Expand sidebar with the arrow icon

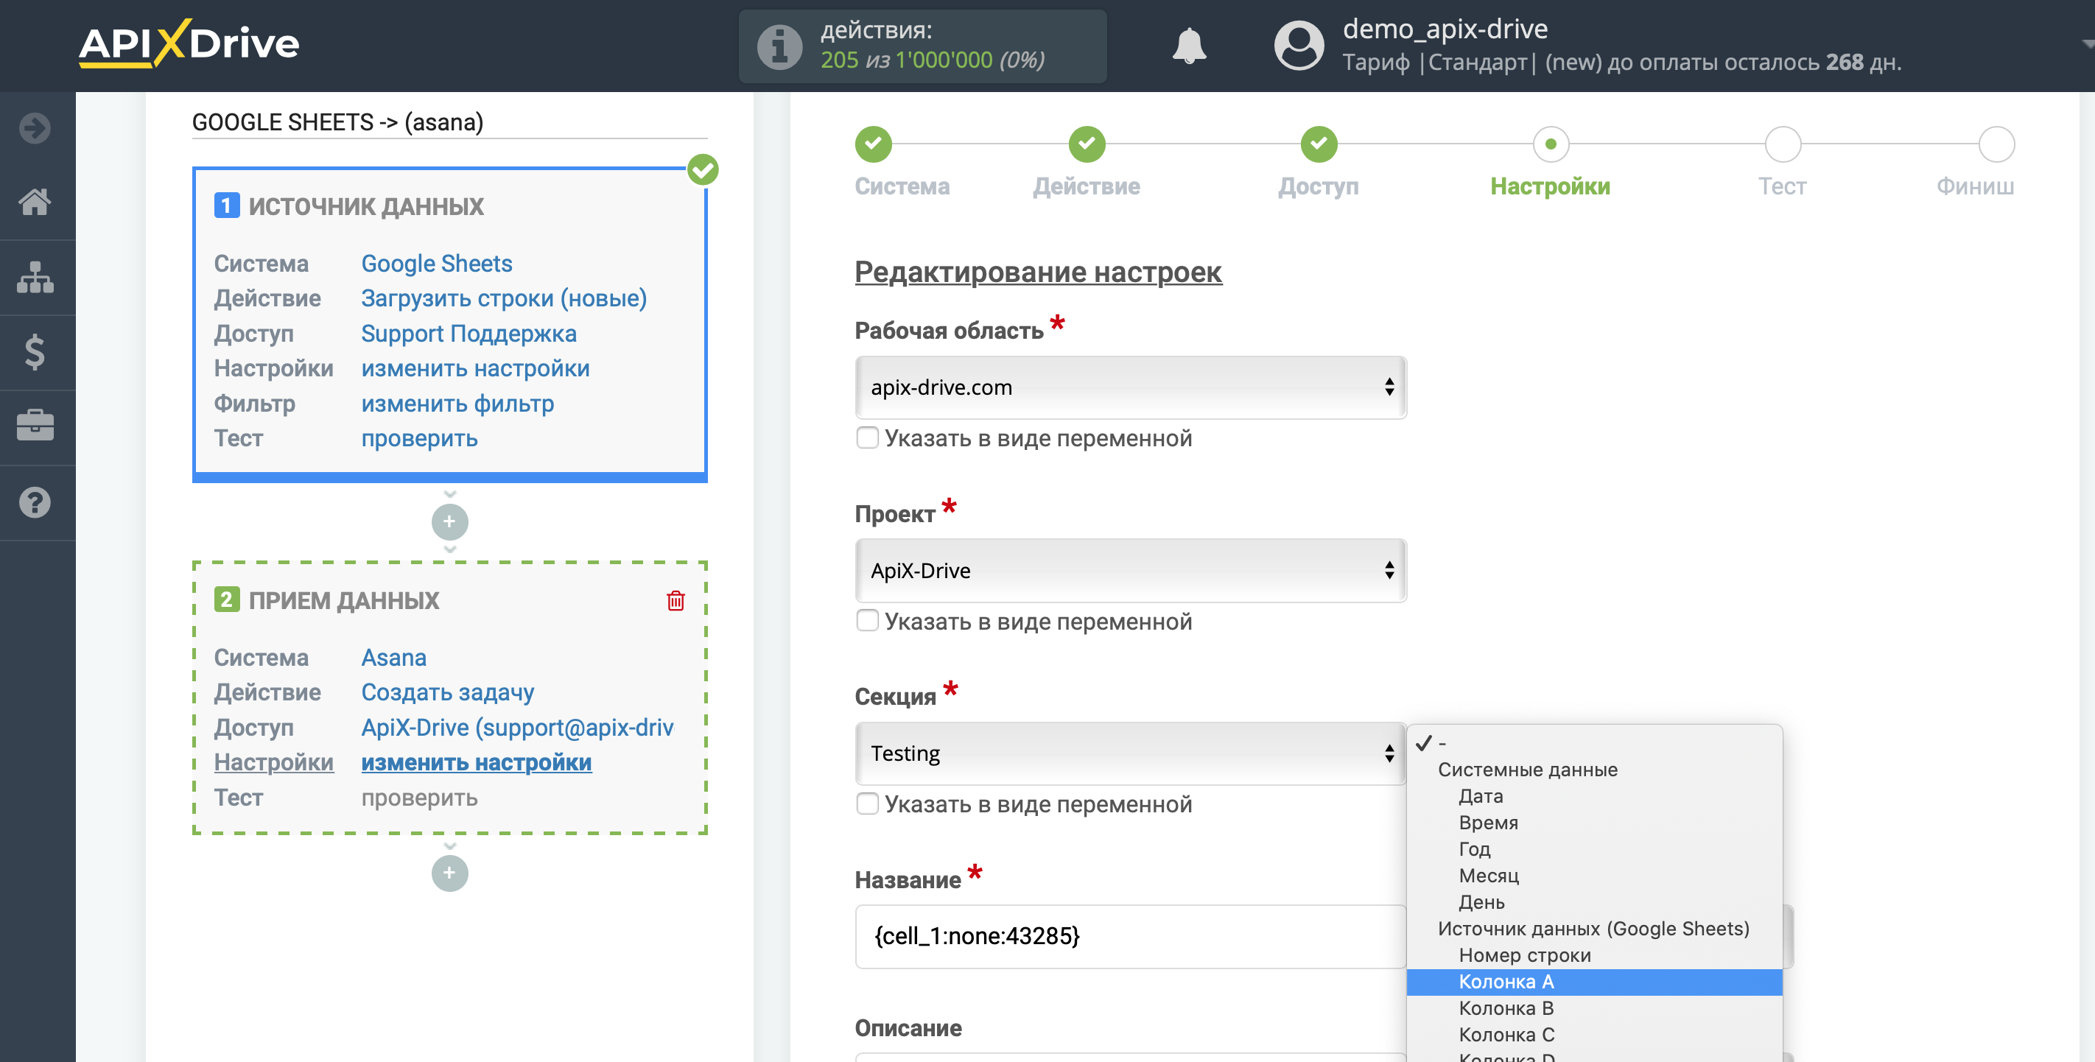click(35, 127)
